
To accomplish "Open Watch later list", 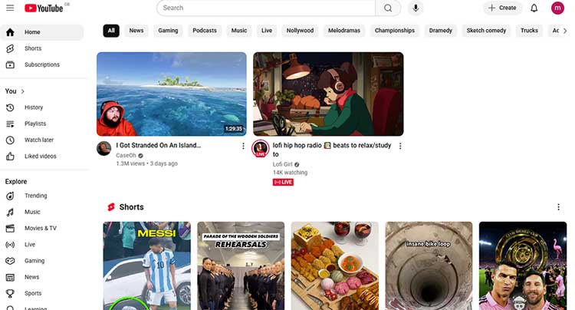I will tap(38, 140).
